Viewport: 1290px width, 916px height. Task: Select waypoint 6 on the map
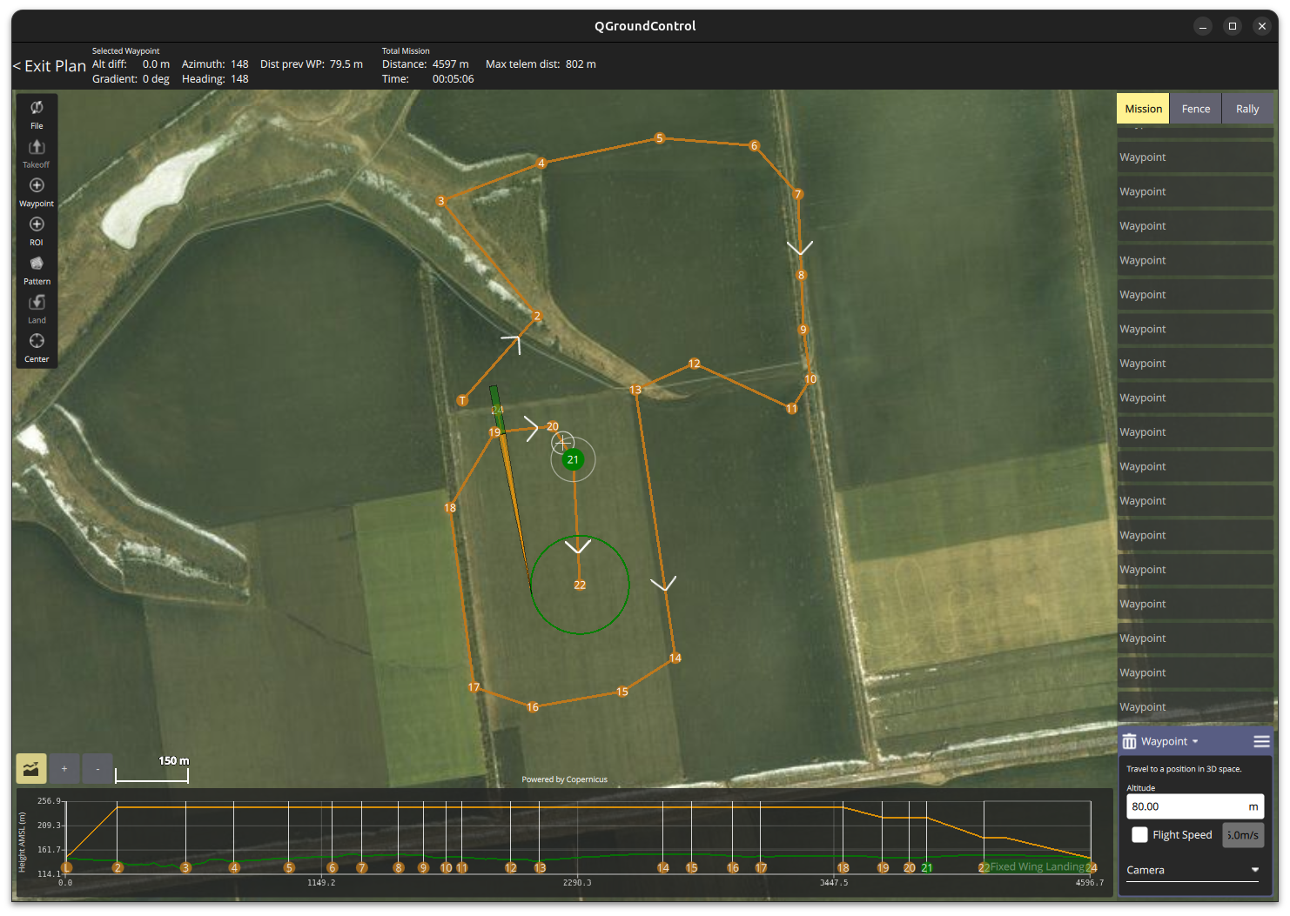[754, 146]
